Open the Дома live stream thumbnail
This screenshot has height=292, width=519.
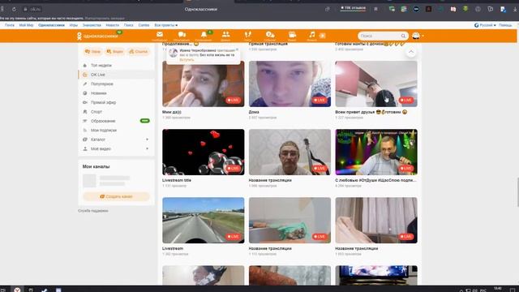[290, 84]
